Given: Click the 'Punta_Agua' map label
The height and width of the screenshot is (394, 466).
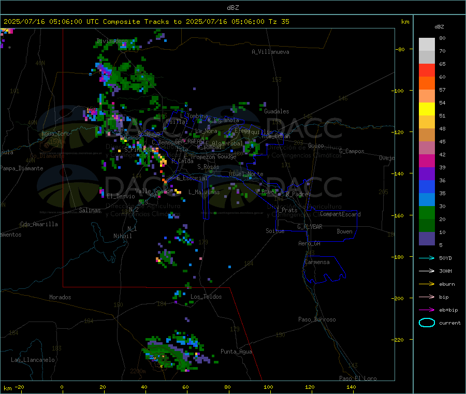Looking at the screenshot, I should click(236, 352).
